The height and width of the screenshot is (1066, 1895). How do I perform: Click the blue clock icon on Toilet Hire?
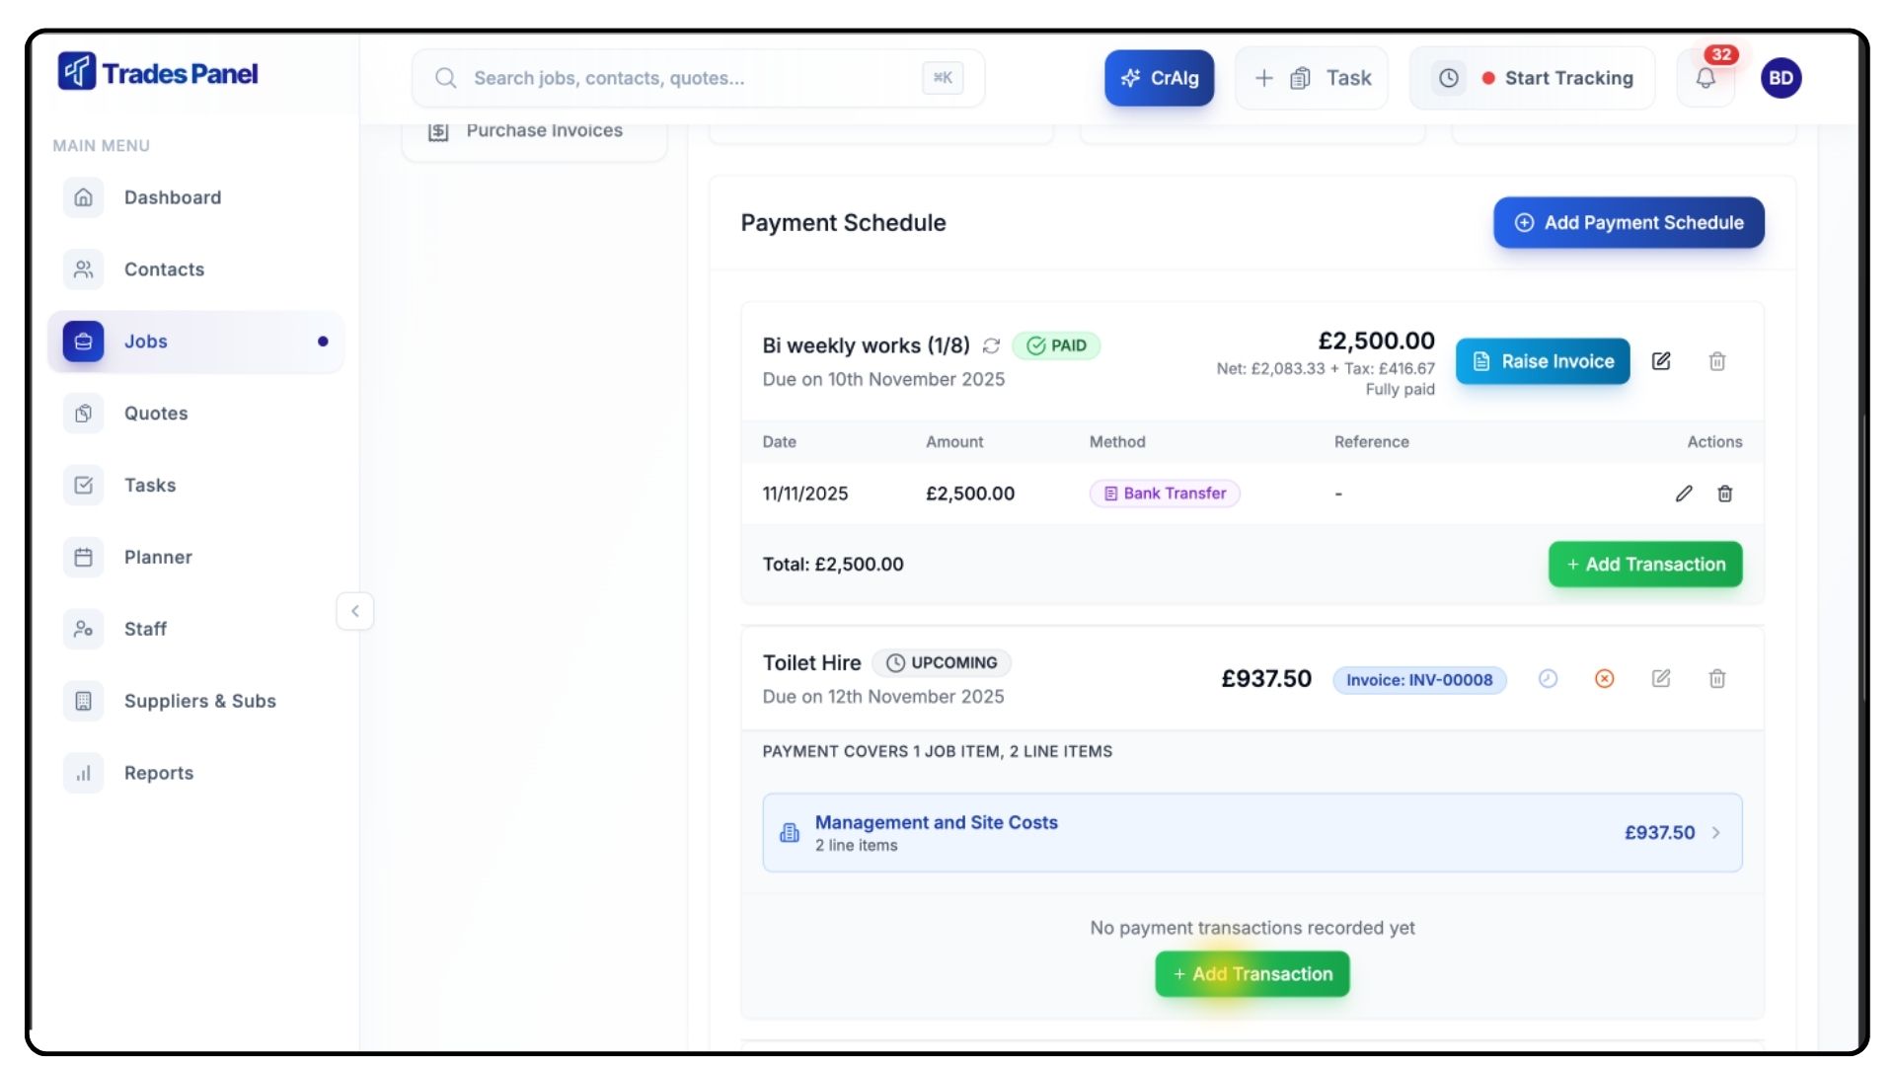pos(1548,679)
